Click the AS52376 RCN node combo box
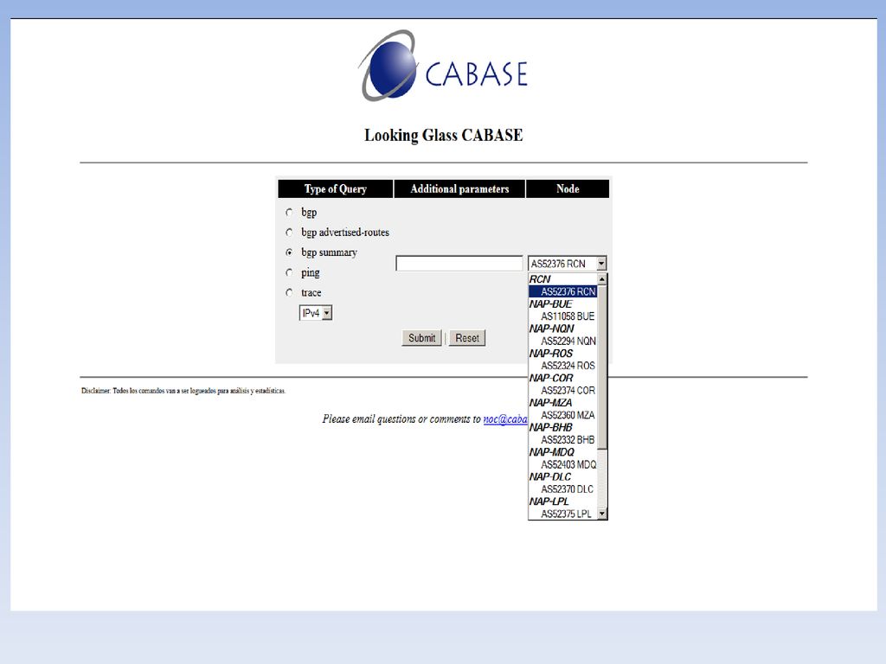 tap(568, 264)
